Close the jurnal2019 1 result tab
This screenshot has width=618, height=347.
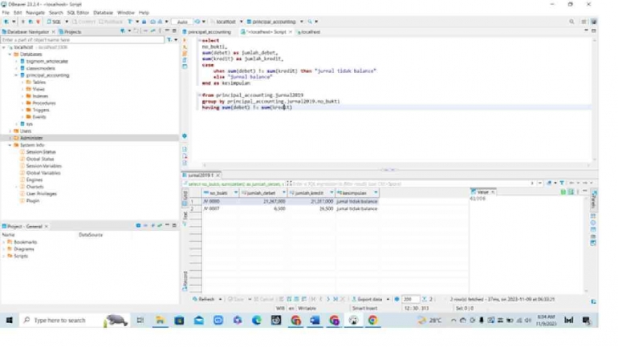click(218, 175)
